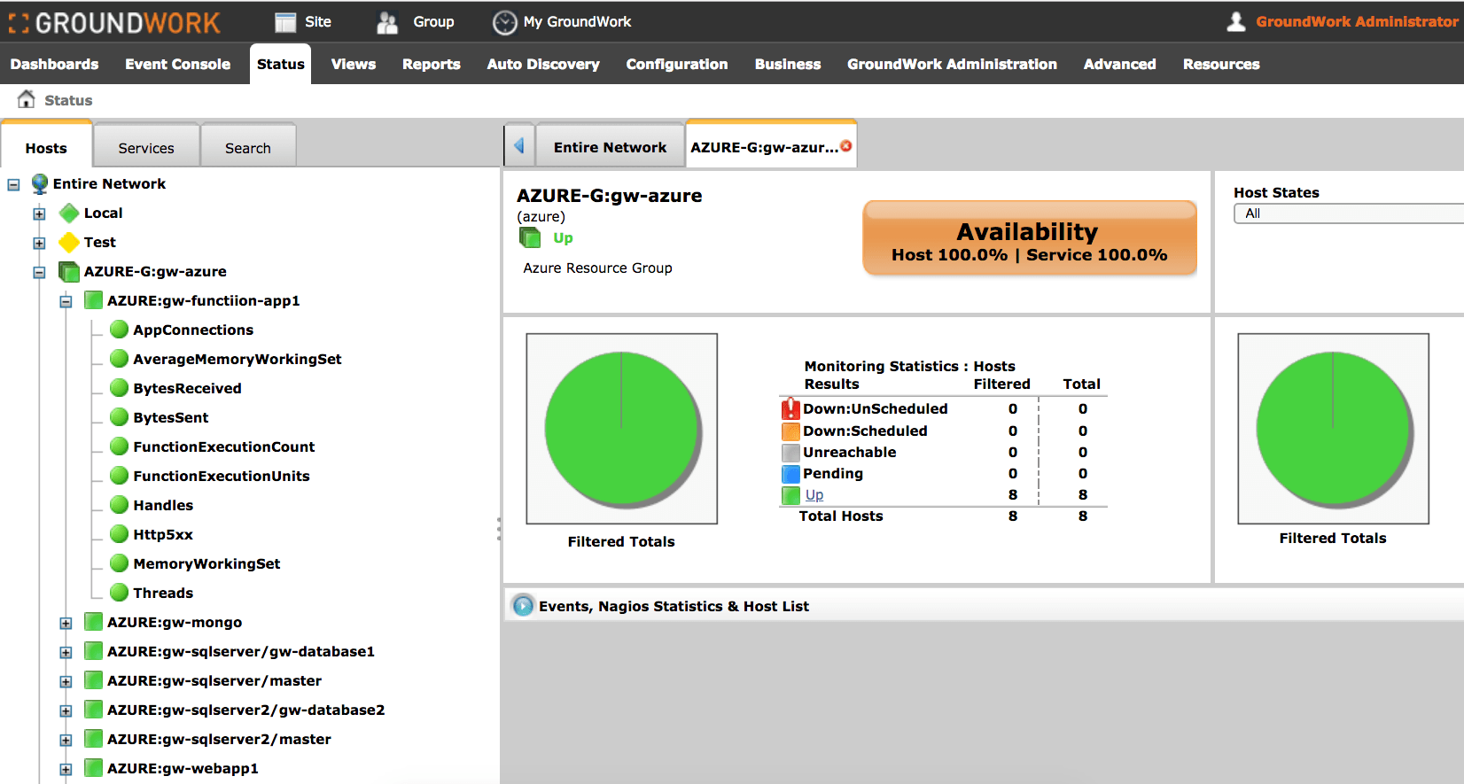Click Down:UnScheduled red alert icon
This screenshot has width=1464, height=784.
point(790,408)
